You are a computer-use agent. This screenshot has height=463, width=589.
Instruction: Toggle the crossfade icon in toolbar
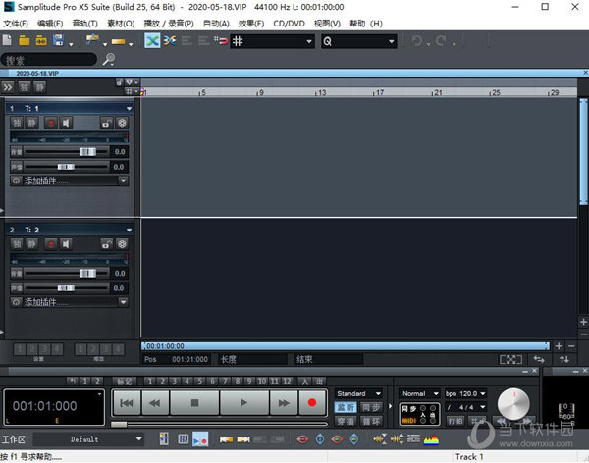pyautogui.click(x=152, y=41)
